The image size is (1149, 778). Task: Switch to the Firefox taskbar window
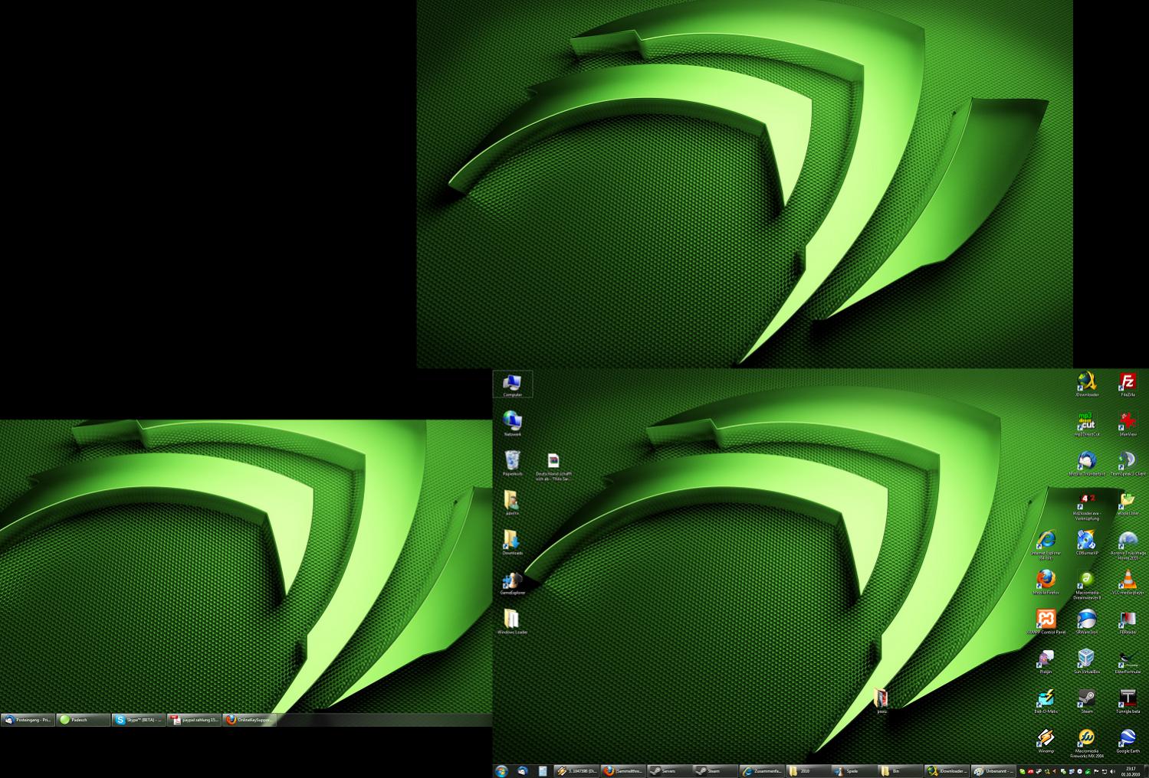pos(622,770)
